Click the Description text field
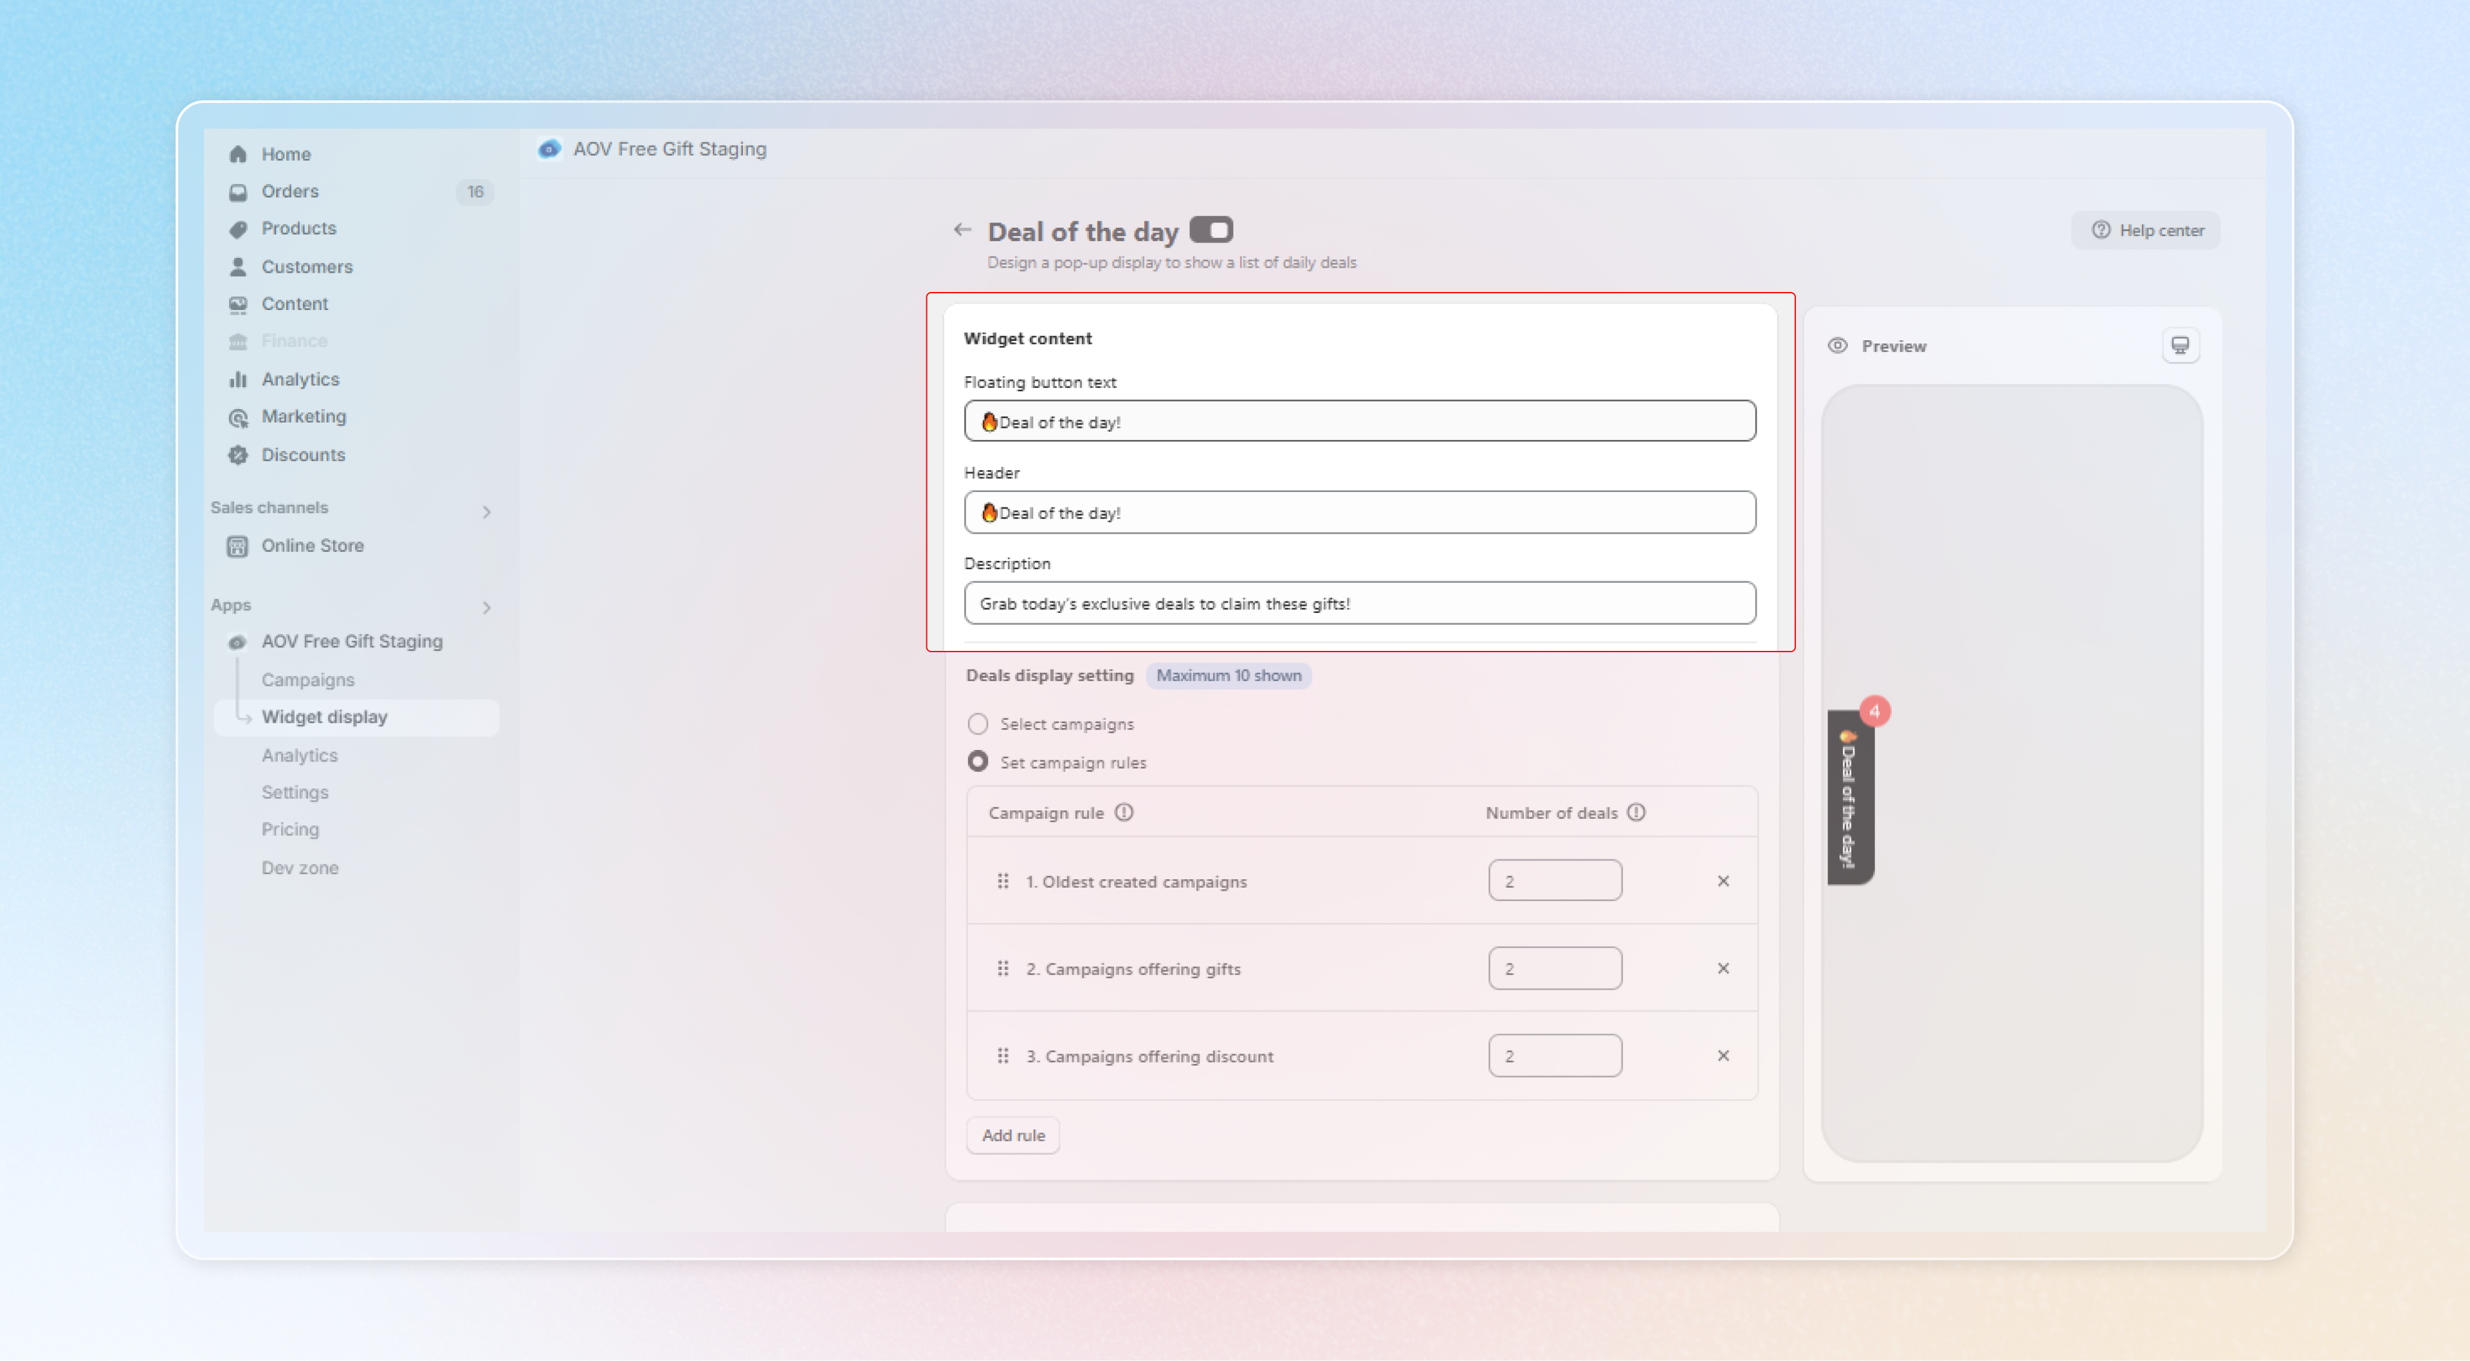Screen dimensions: 2470x1361 pos(1358,603)
